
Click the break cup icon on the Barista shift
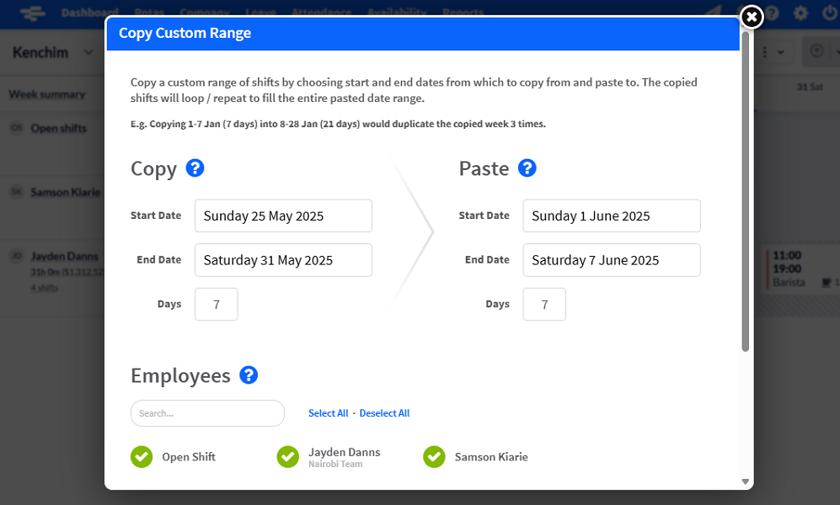click(x=827, y=282)
